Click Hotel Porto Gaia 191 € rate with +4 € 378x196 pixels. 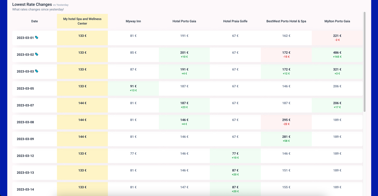(x=184, y=72)
